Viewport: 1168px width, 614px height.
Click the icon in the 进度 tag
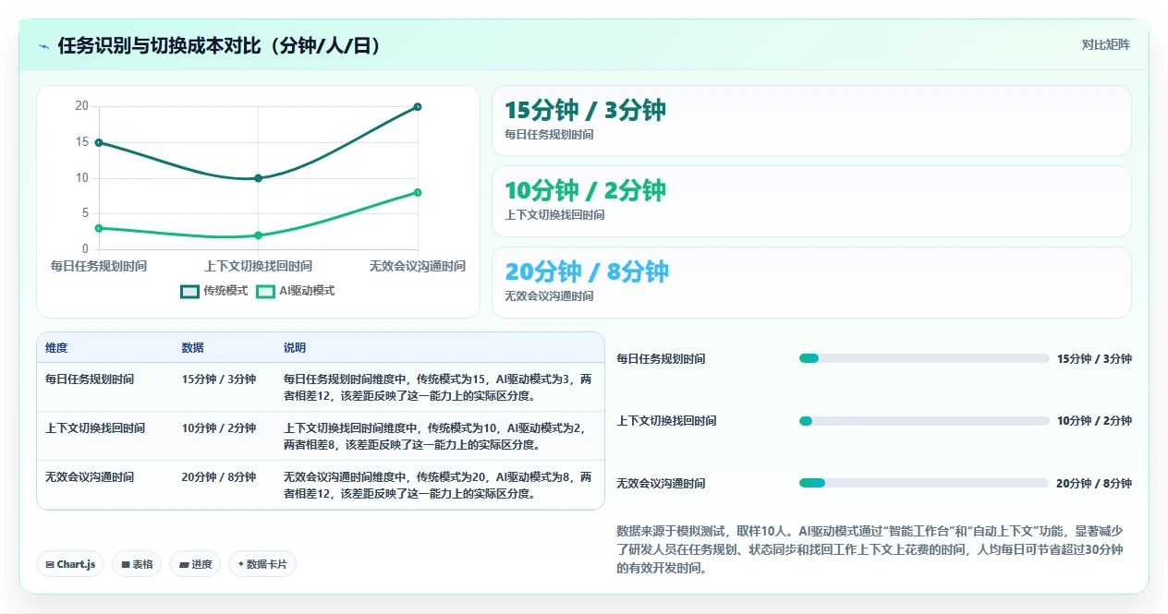pyautogui.click(x=183, y=564)
